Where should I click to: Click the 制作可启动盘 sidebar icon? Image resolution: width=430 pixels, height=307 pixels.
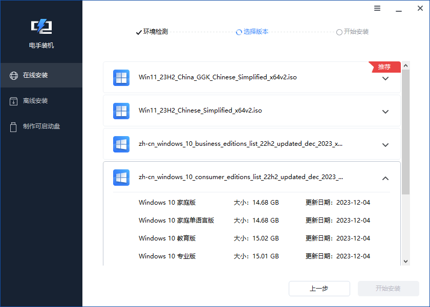coord(13,127)
